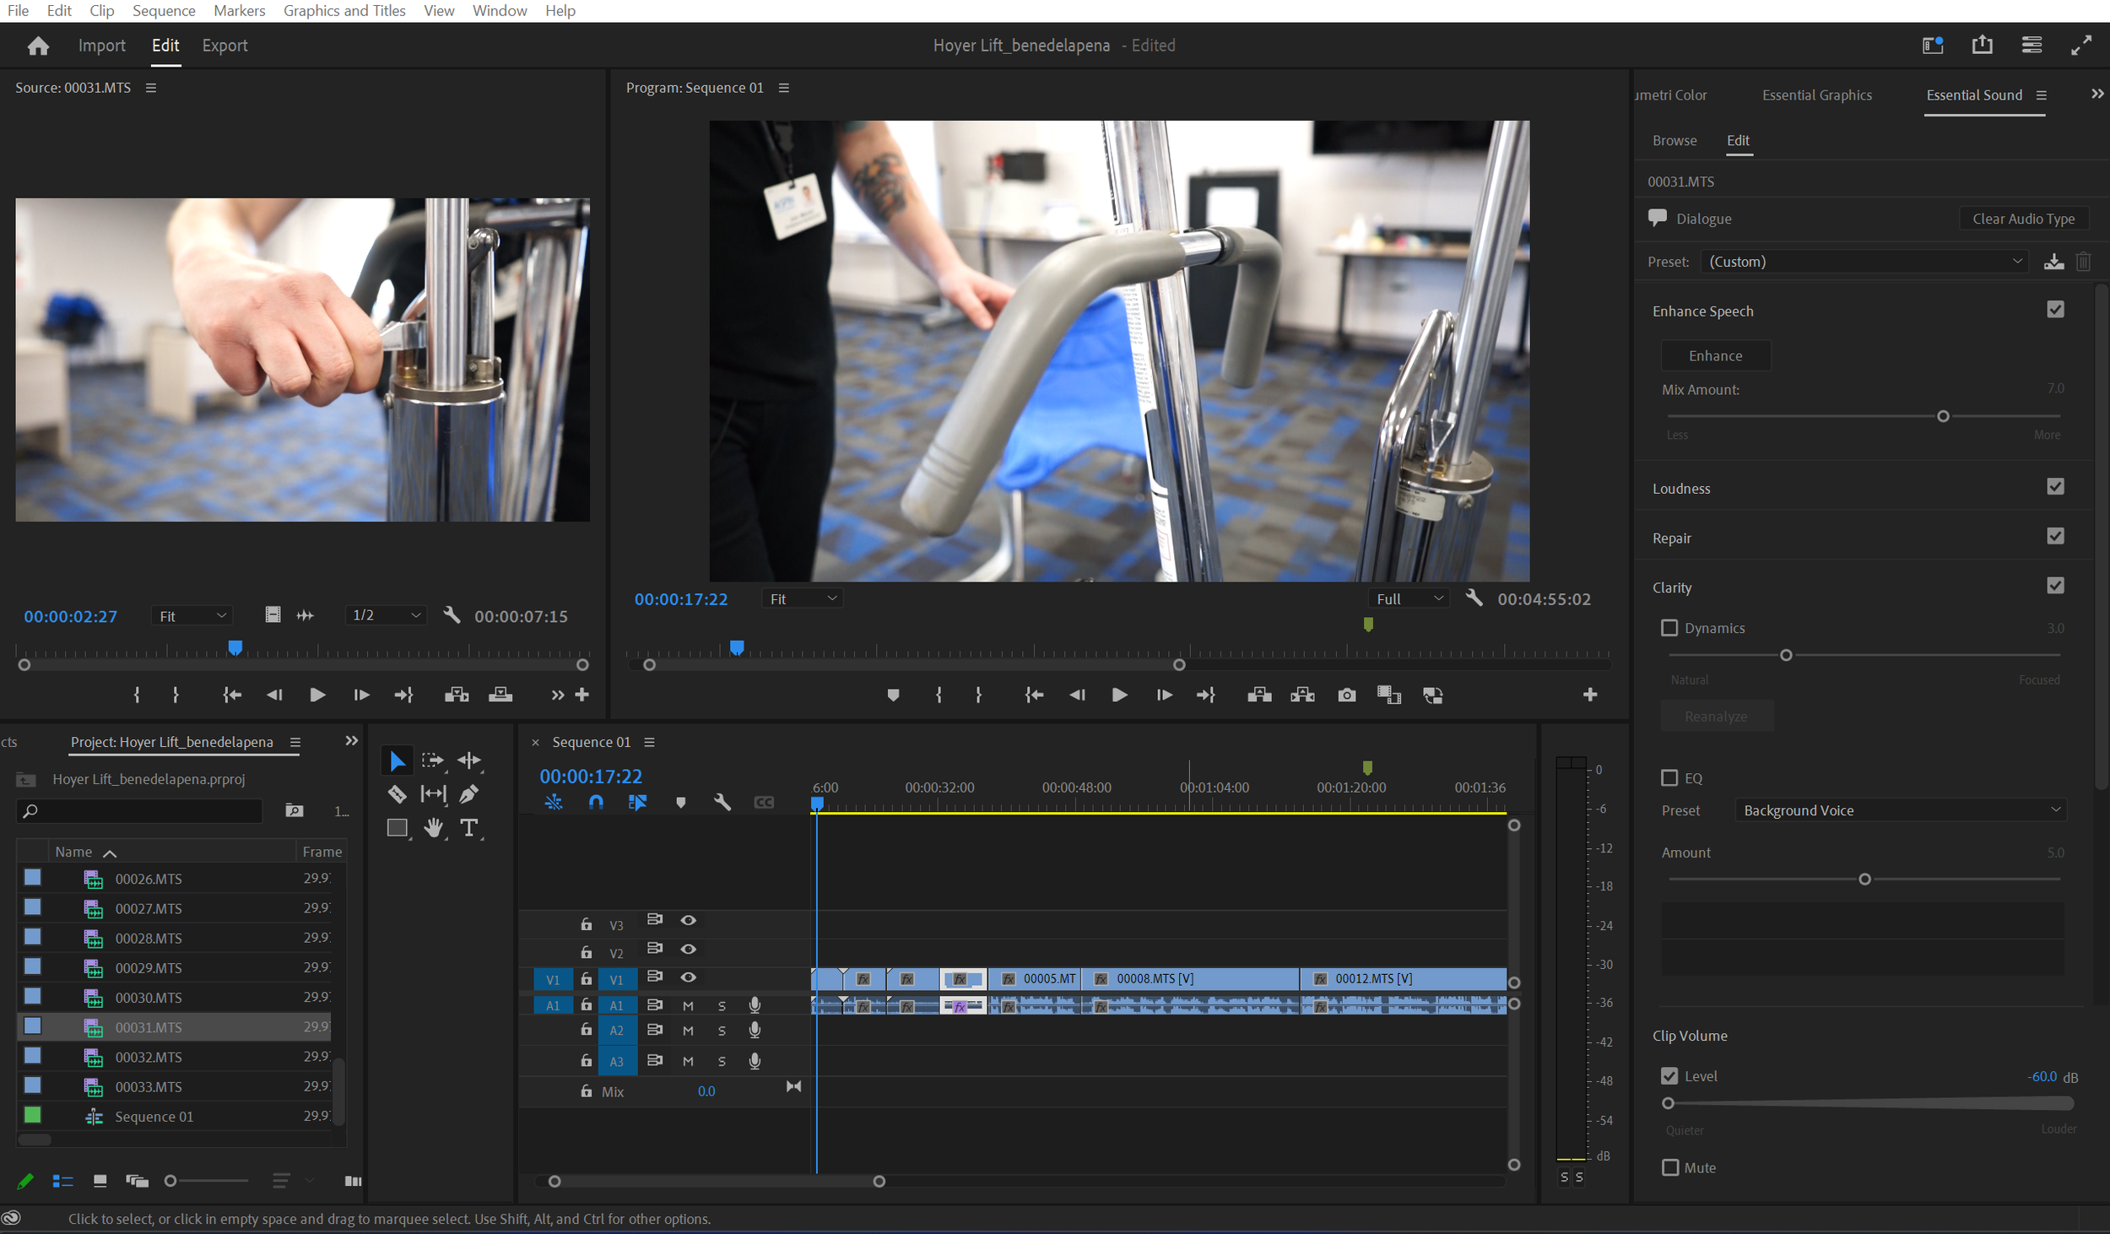Image resolution: width=2110 pixels, height=1234 pixels.
Task: Open Program monitor wrench settings
Action: (x=1474, y=598)
